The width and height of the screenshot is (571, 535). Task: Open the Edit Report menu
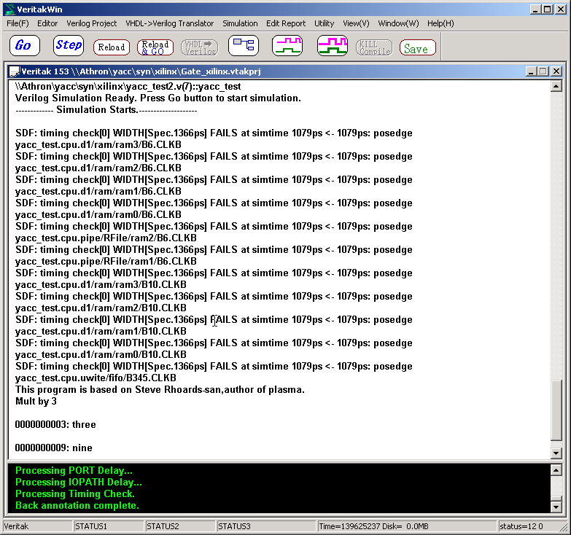point(286,23)
